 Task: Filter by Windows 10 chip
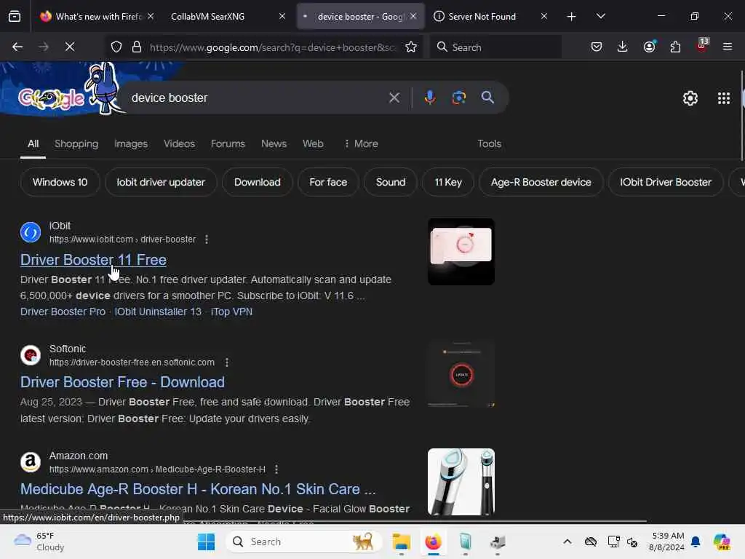click(x=60, y=182)
